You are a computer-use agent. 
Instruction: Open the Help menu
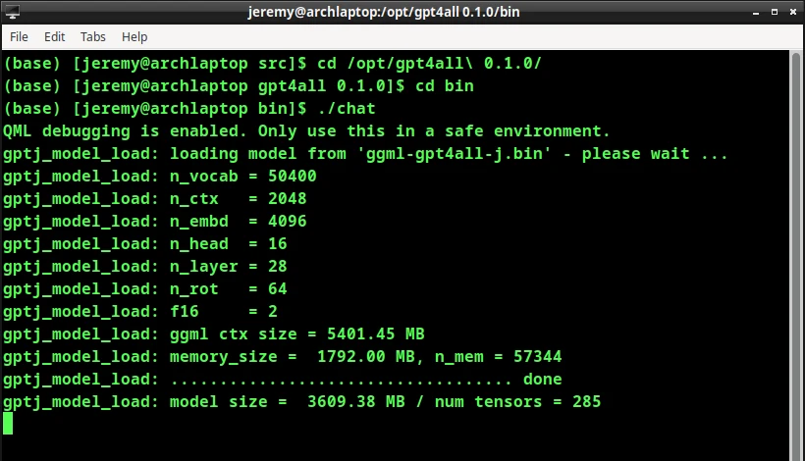(x=134, y=37)
